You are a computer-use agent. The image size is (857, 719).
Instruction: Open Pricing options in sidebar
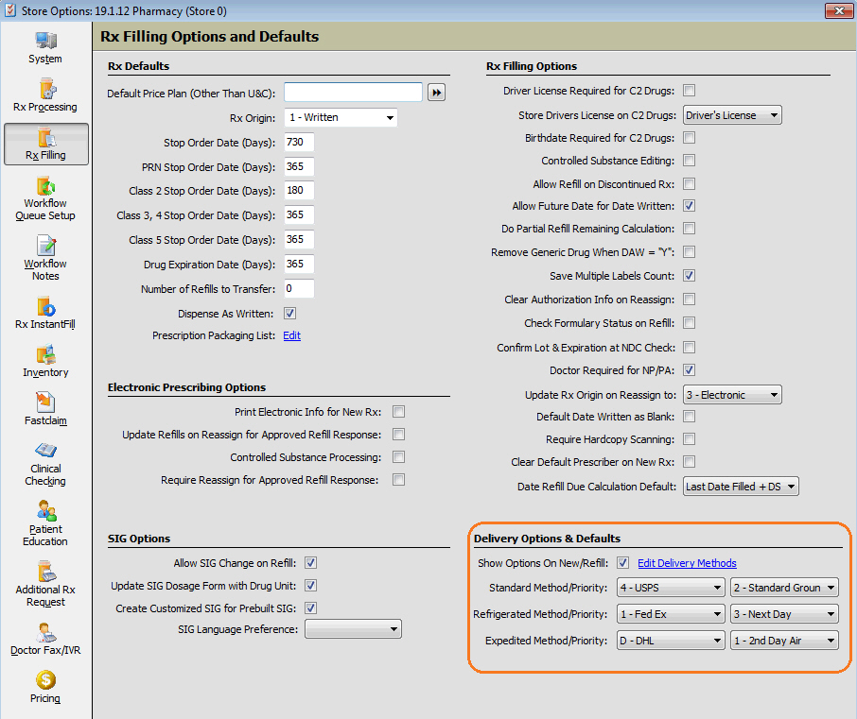click(45, 688)
